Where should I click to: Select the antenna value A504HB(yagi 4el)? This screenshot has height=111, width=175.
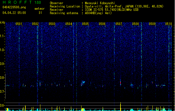[98, 13]
